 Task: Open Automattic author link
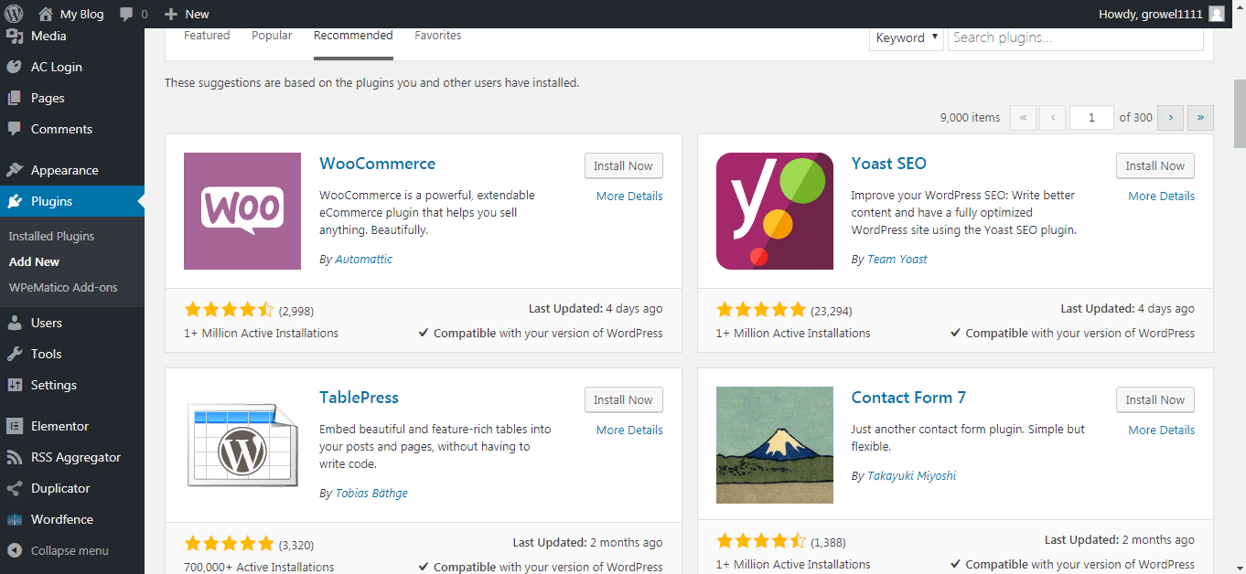[363, 259]
